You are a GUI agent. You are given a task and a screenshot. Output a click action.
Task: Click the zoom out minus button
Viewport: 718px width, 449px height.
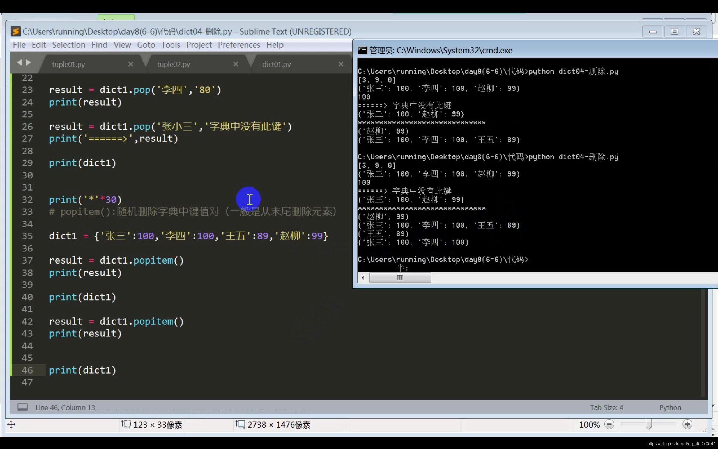tap(609, 424)
